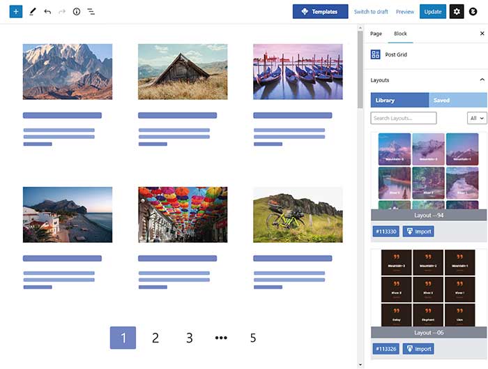Open the All layouts filter dropdown
The height and width of the screenshot is (369, 488).
(477, 119)
